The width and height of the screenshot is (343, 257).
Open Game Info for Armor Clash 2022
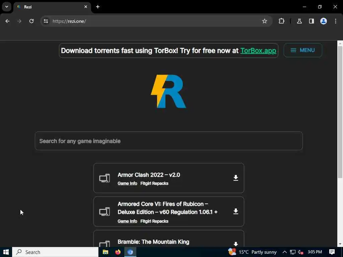tap(127, 183)
